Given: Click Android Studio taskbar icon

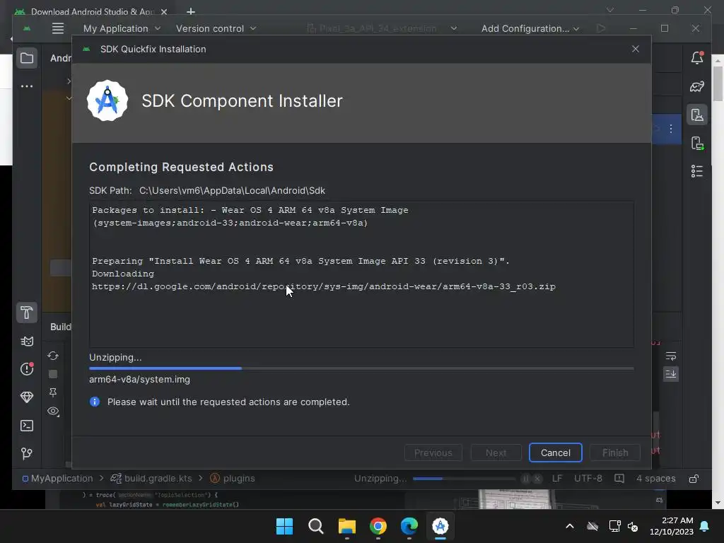Looking at the screenshot, I should (440, 526).
